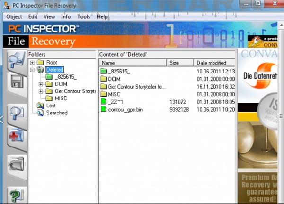Select _ZZ~1 file name
Viewport: 284px width, 204px height.
(x=115, y=102)
